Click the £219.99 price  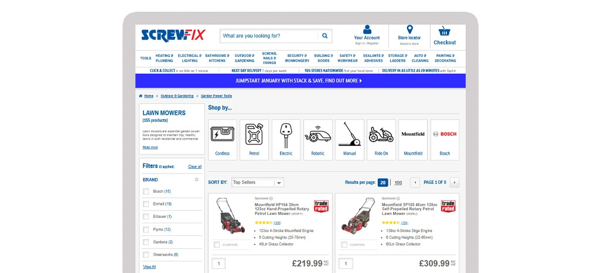[x=307, y=264]
